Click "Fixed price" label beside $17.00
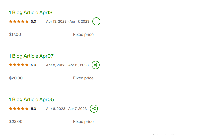Image resolution: width=203 pixels, height=135 pixels. [x=83, y=35]
